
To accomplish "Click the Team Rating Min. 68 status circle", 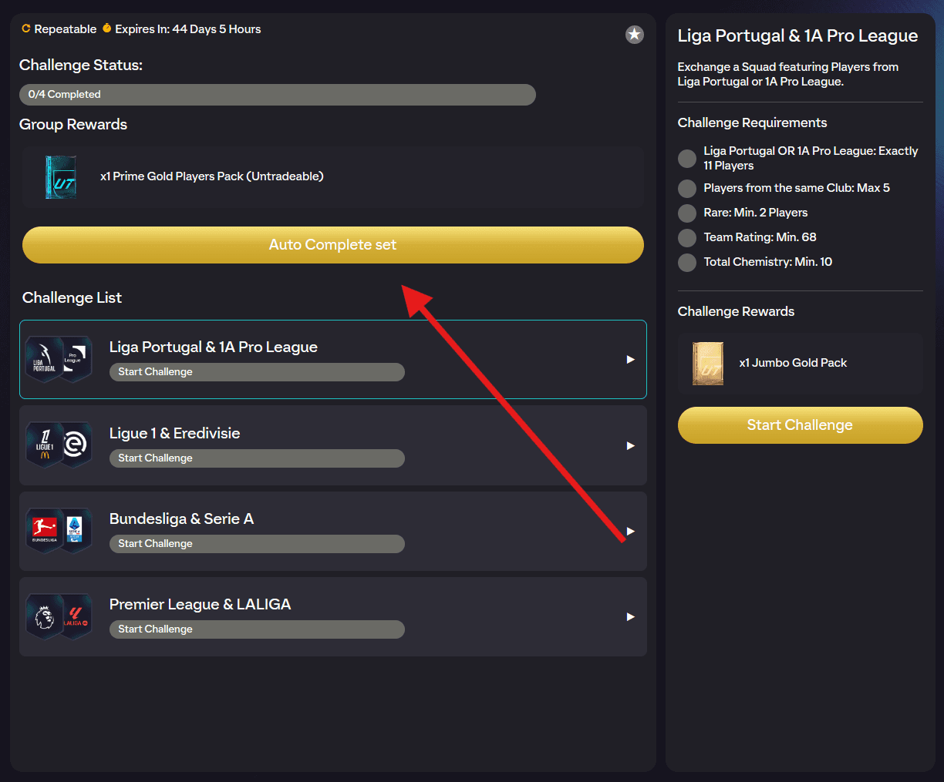I will click(687, 238).
